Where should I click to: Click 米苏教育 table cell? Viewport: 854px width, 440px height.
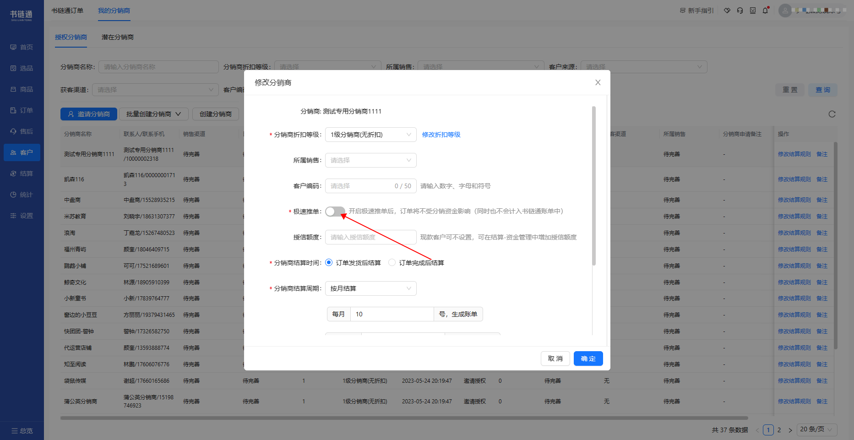(75, 217)
